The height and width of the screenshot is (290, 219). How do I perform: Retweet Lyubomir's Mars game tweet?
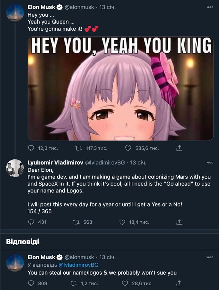pyautogui.click(x=76, y=222)
